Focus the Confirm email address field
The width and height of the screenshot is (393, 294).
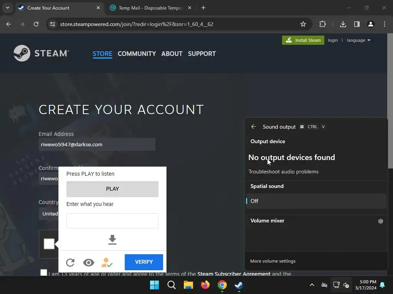click(x=49, y=178)
